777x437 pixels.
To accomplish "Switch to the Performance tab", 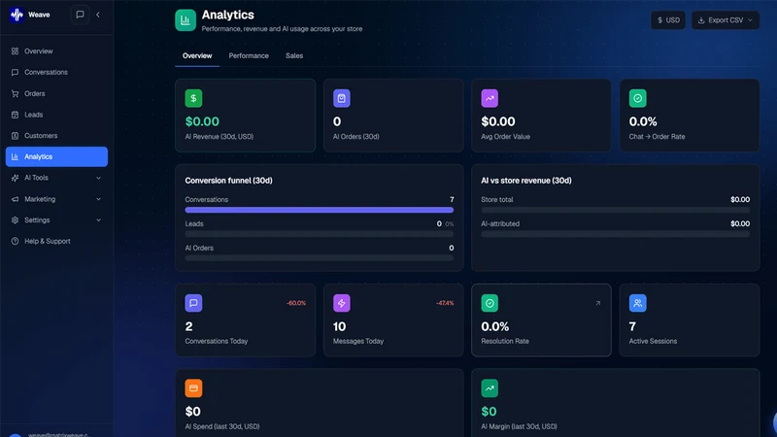I will [249, 56].
